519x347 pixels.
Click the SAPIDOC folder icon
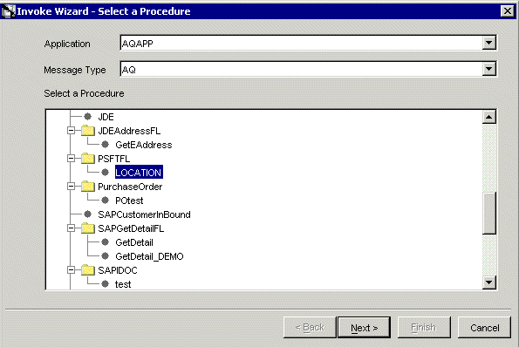point(88,270)
